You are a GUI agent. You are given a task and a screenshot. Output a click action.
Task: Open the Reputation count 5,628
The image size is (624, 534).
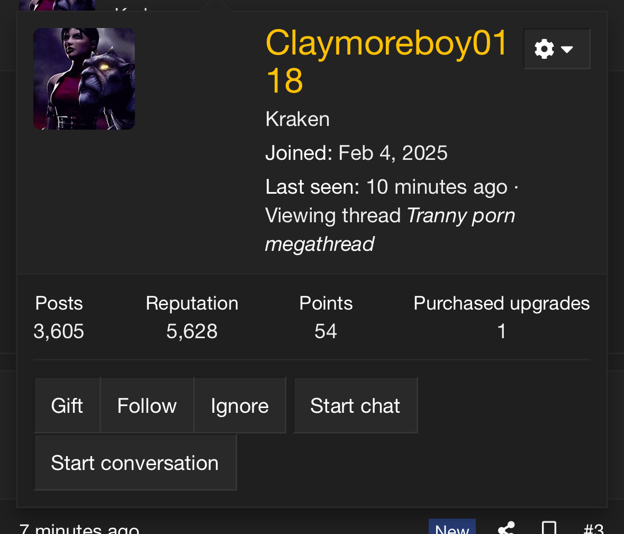(192, 331)
